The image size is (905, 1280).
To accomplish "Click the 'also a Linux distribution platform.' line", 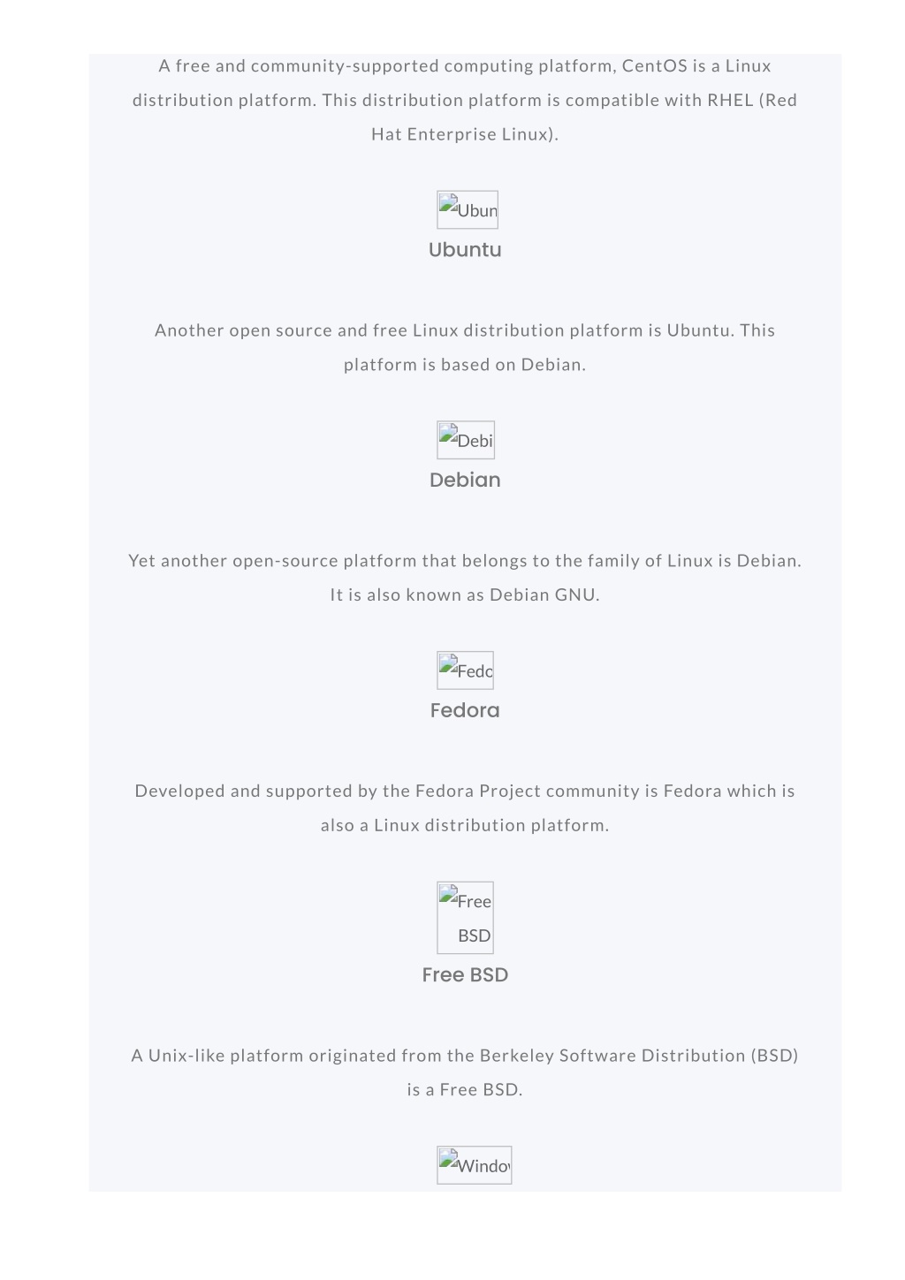I will point(465,825).
